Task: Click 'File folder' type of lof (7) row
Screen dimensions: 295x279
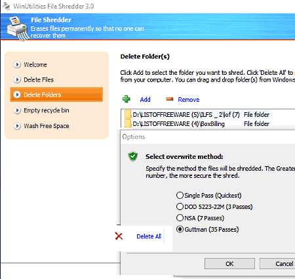Action: 256,115
